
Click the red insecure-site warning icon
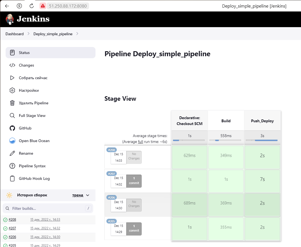tap(43, 6)
